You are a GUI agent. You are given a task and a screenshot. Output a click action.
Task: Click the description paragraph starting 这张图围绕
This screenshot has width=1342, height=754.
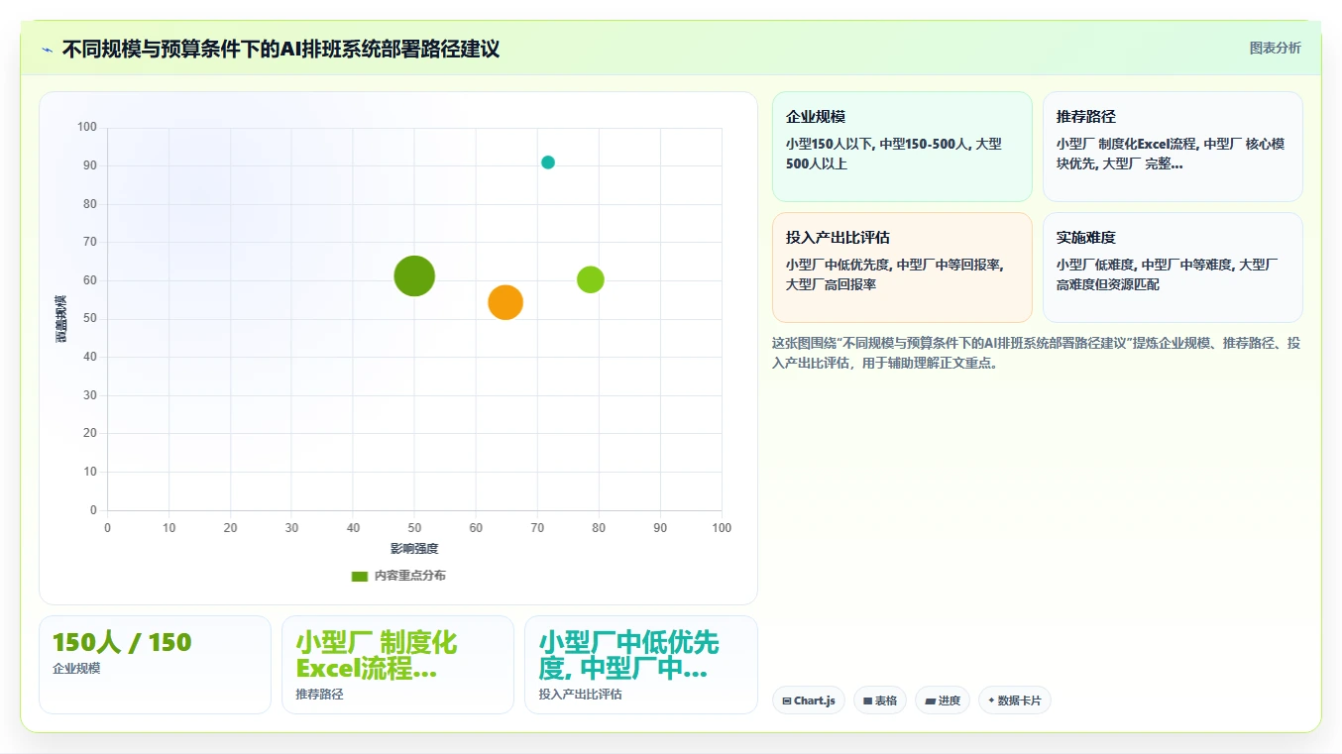(1036, 354)
